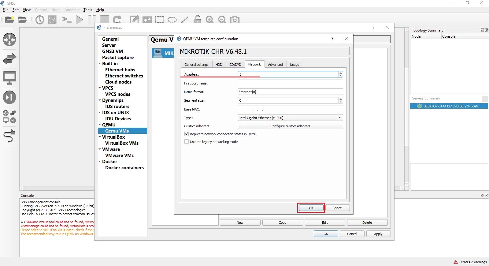
Task: Click the Console connect to all nodes icon
Action: point(67,20)
